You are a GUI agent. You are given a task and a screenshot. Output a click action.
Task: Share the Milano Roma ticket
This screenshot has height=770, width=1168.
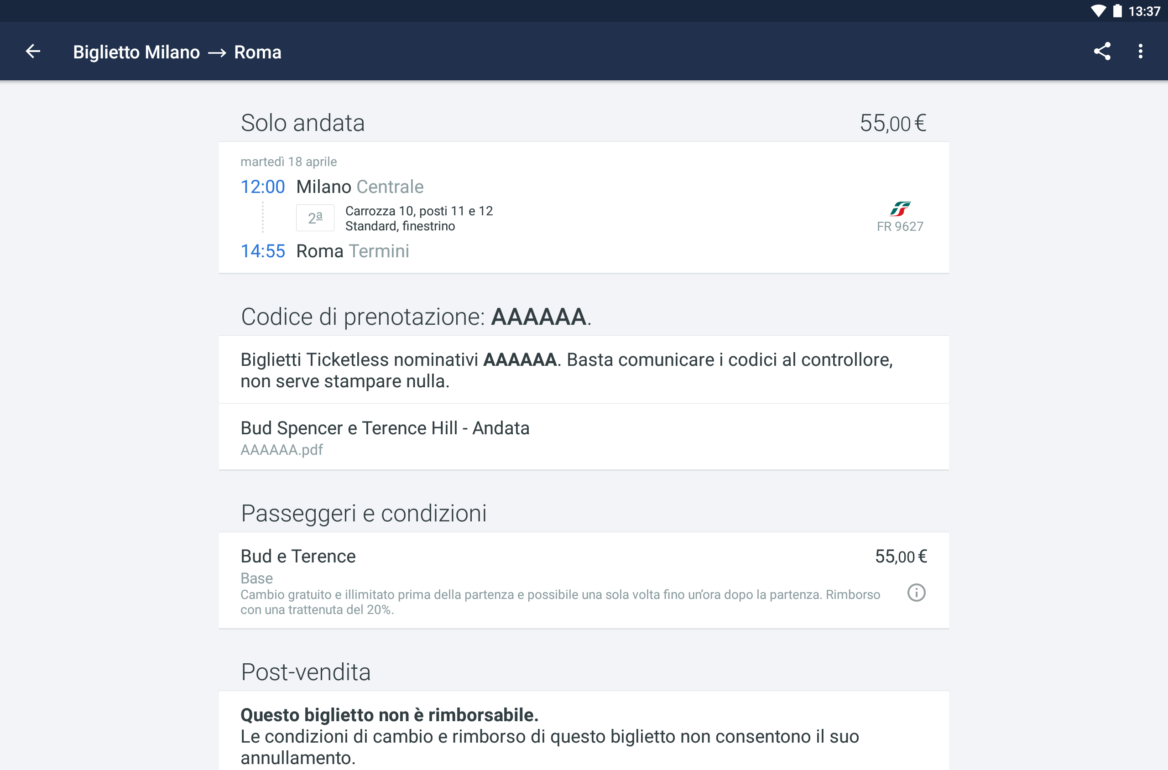pyautogui.click(x=1102, y=51)
